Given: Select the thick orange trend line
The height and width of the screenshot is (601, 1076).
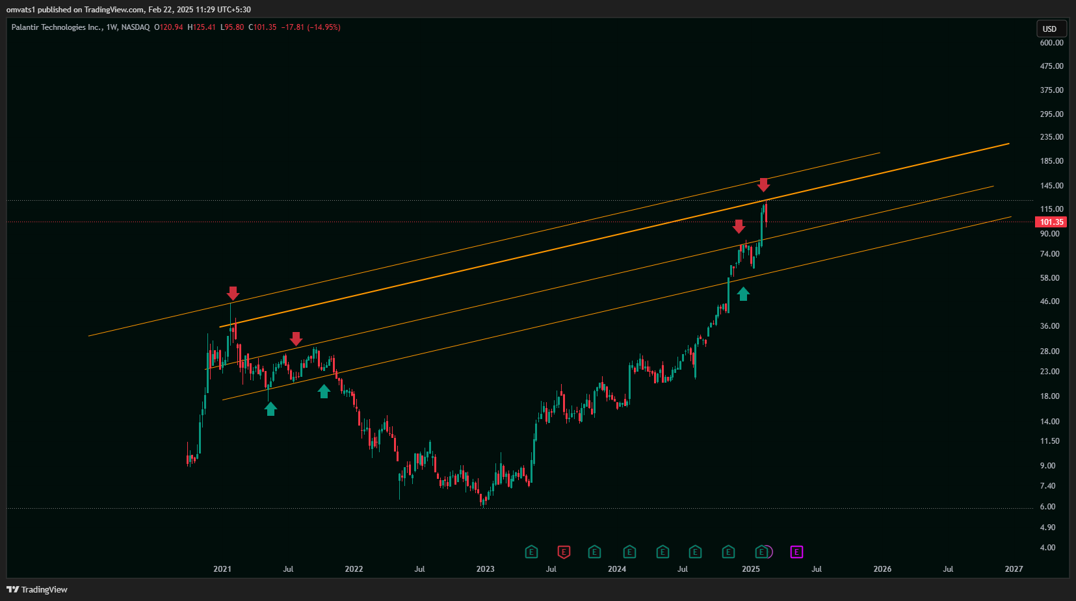Looking at the screenshot, I should pos(614,235).
